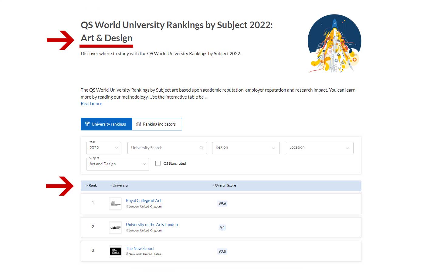
Task: Click the rocket illustration image
Action: (x=334, y=43)
